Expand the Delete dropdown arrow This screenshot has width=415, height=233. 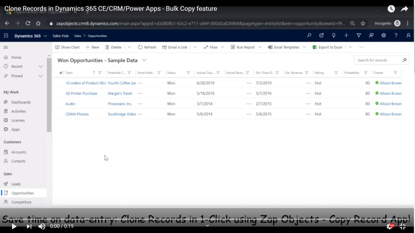coord(129,47)
